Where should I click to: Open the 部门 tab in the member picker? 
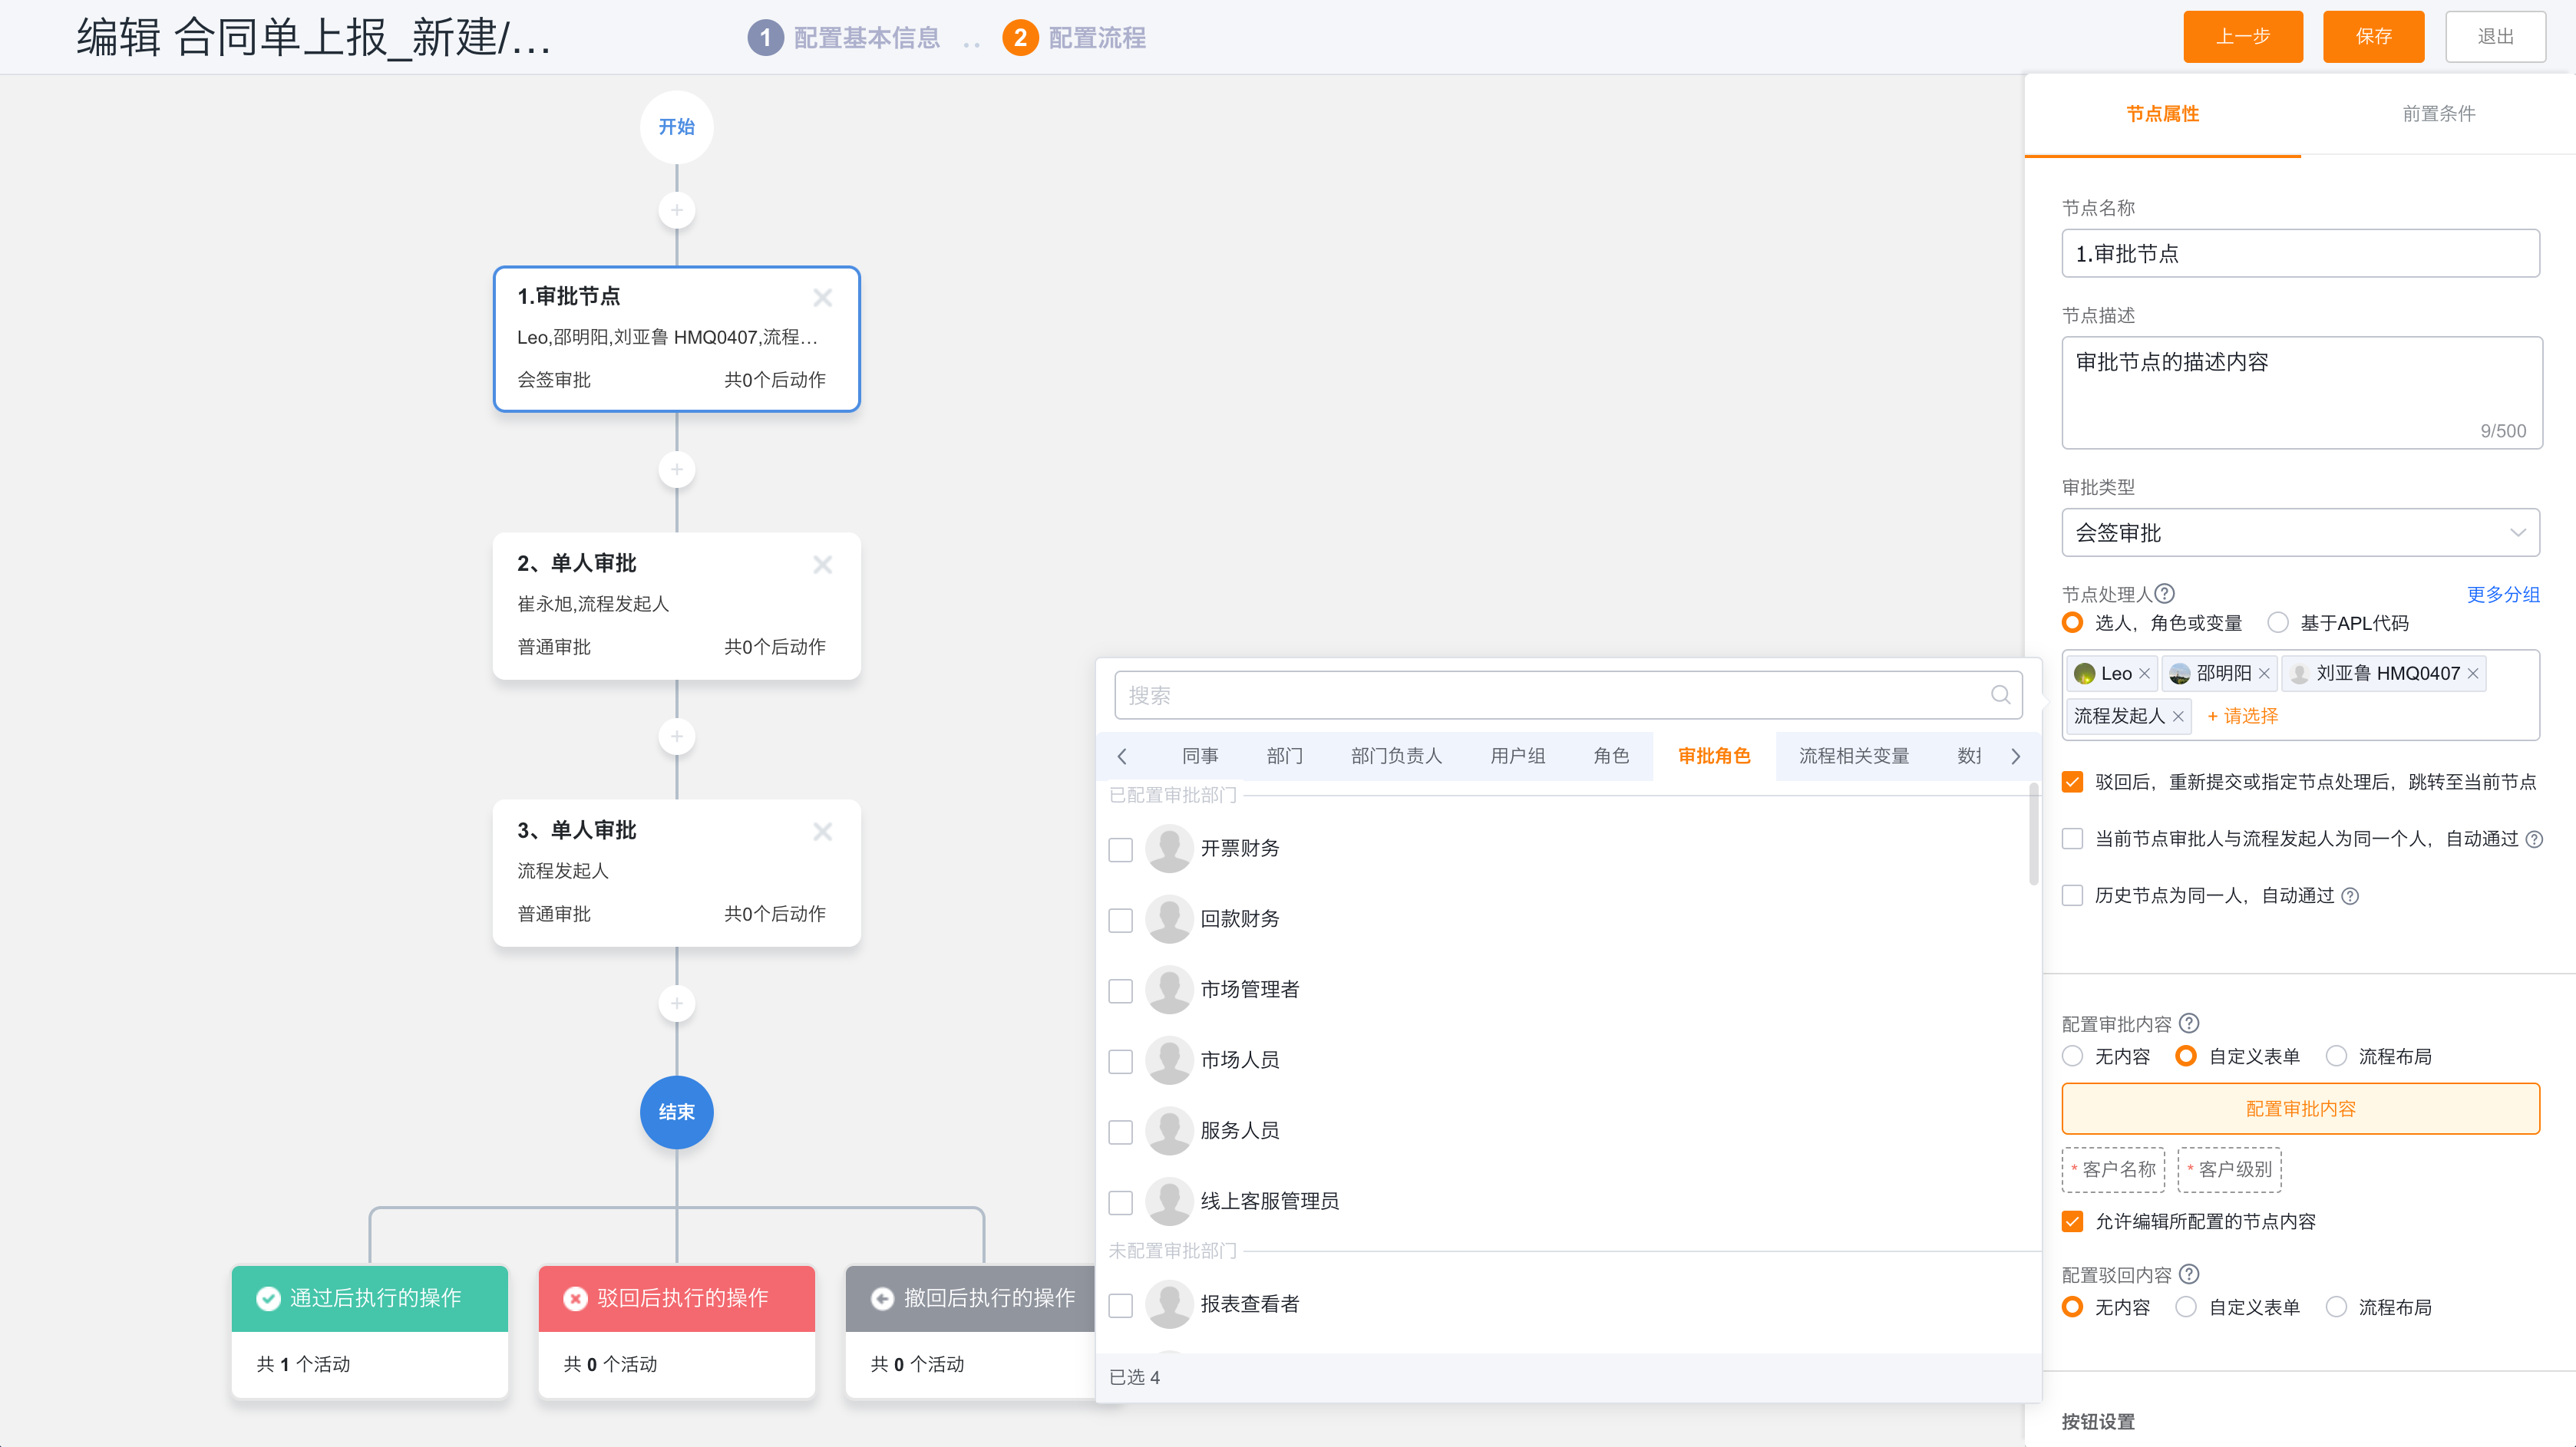tap(1284, 756)
